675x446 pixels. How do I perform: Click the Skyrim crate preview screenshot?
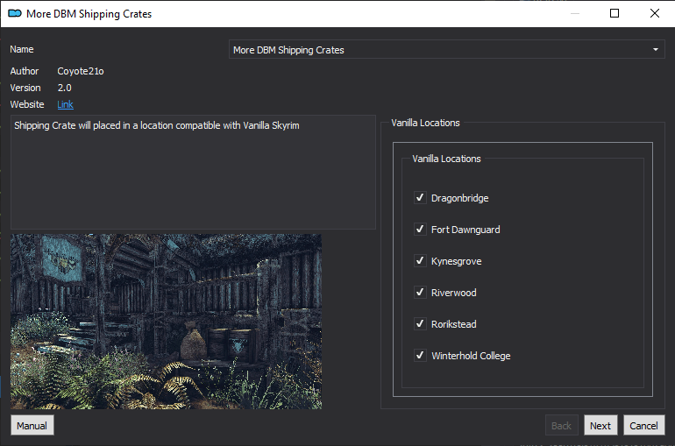click(166, 322)
